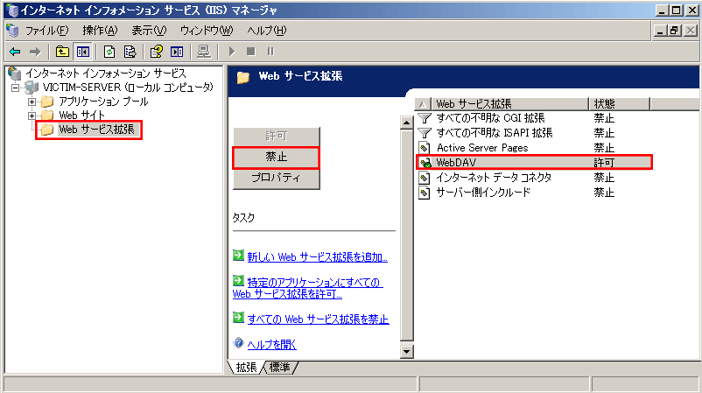Open the ヘルプ(H) menu

click(x=266, y=31)
